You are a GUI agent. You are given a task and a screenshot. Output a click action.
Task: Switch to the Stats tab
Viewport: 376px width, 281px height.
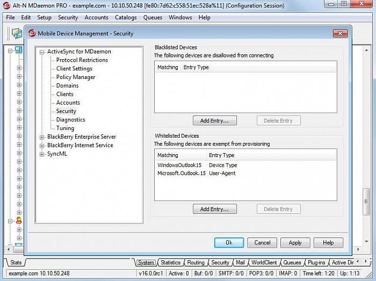(x=16, y=263)
